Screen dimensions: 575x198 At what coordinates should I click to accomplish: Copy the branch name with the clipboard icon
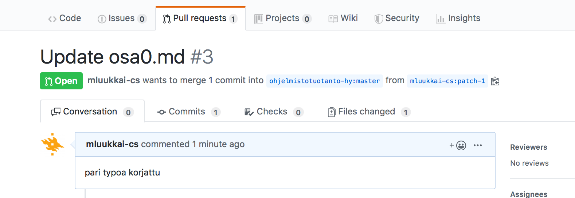[495, 81]
